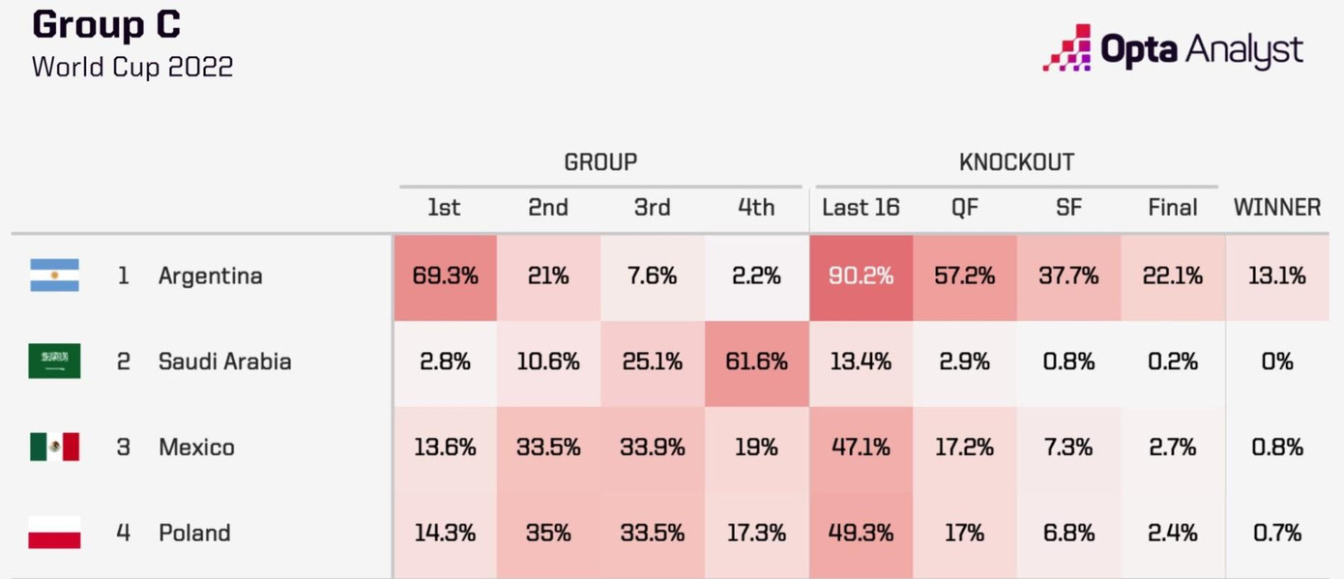Click the QF column header
Viewport: 1344px width, 579px height.
[964, 208]
